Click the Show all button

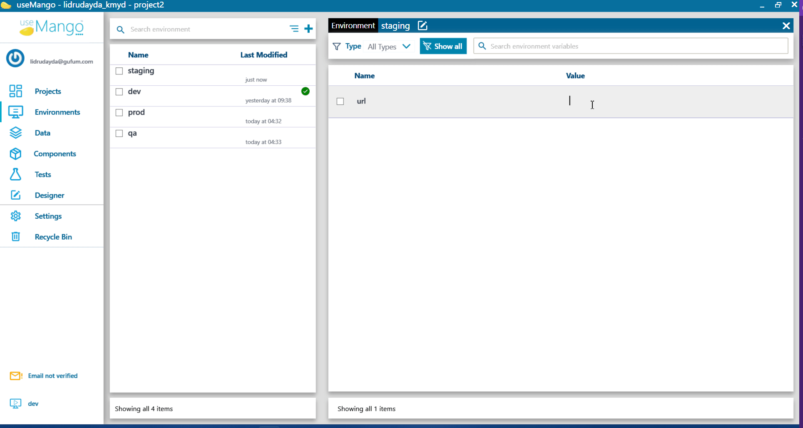click(443, 46)
